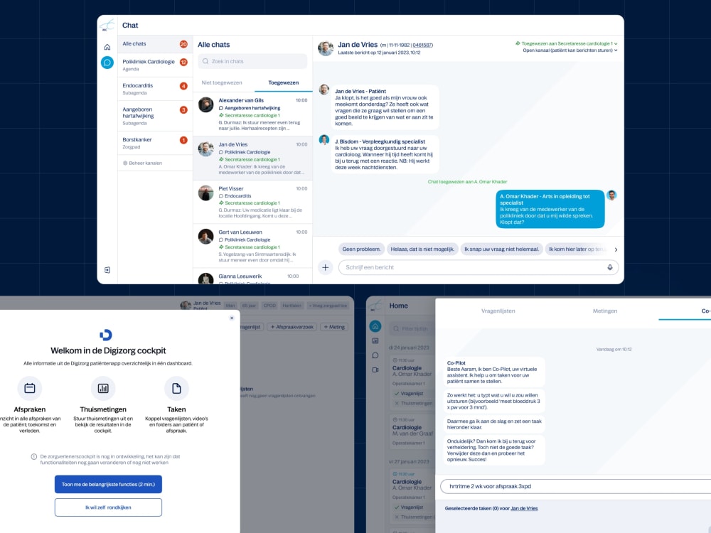The width and height of the screenshot is (711, 533).
Task: Open the Cardiologie appointment with M. van der Graaf
Action: pos(412,431)
